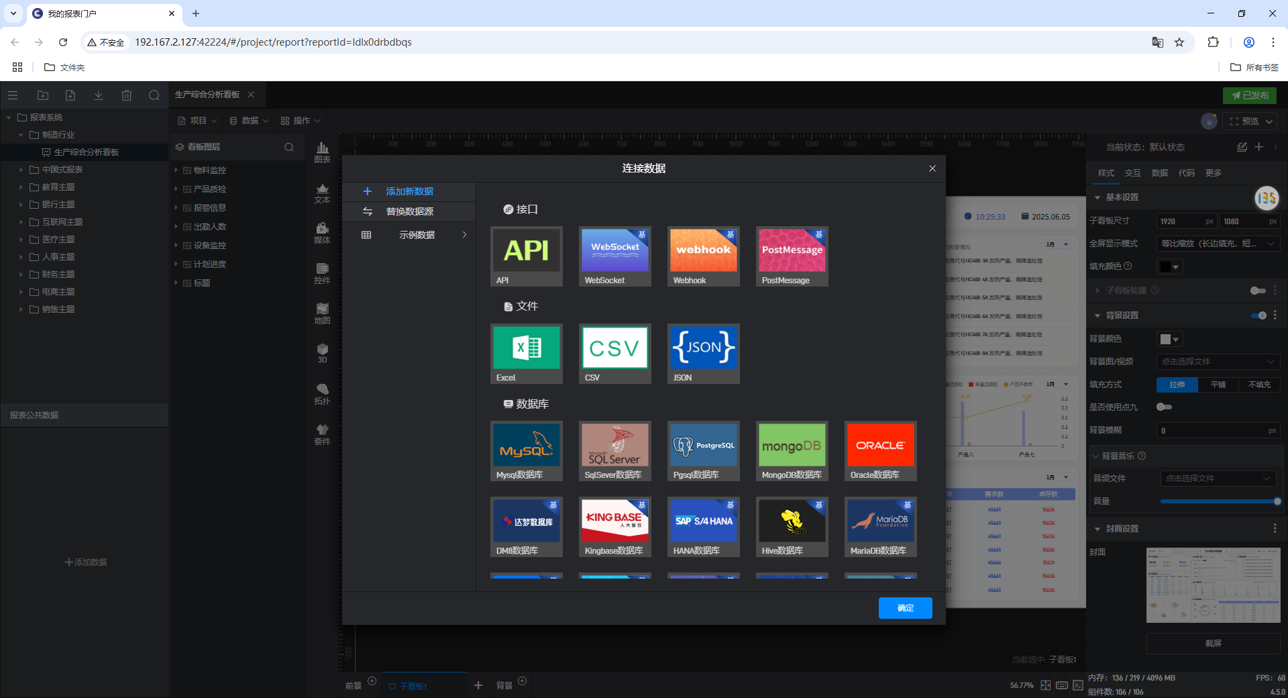The height and width of the screenshot is (698, 1288).
Task: Open the 预览 dropdown arrow
Action: pos(1269,121)
